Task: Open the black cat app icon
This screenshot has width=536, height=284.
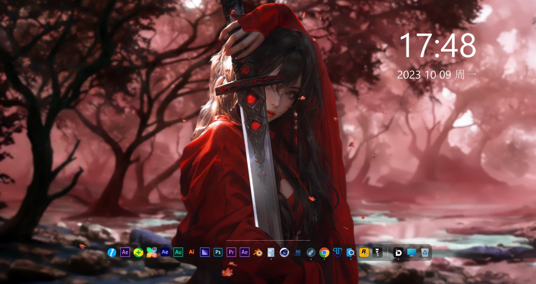Action: [x=298, y=252]
